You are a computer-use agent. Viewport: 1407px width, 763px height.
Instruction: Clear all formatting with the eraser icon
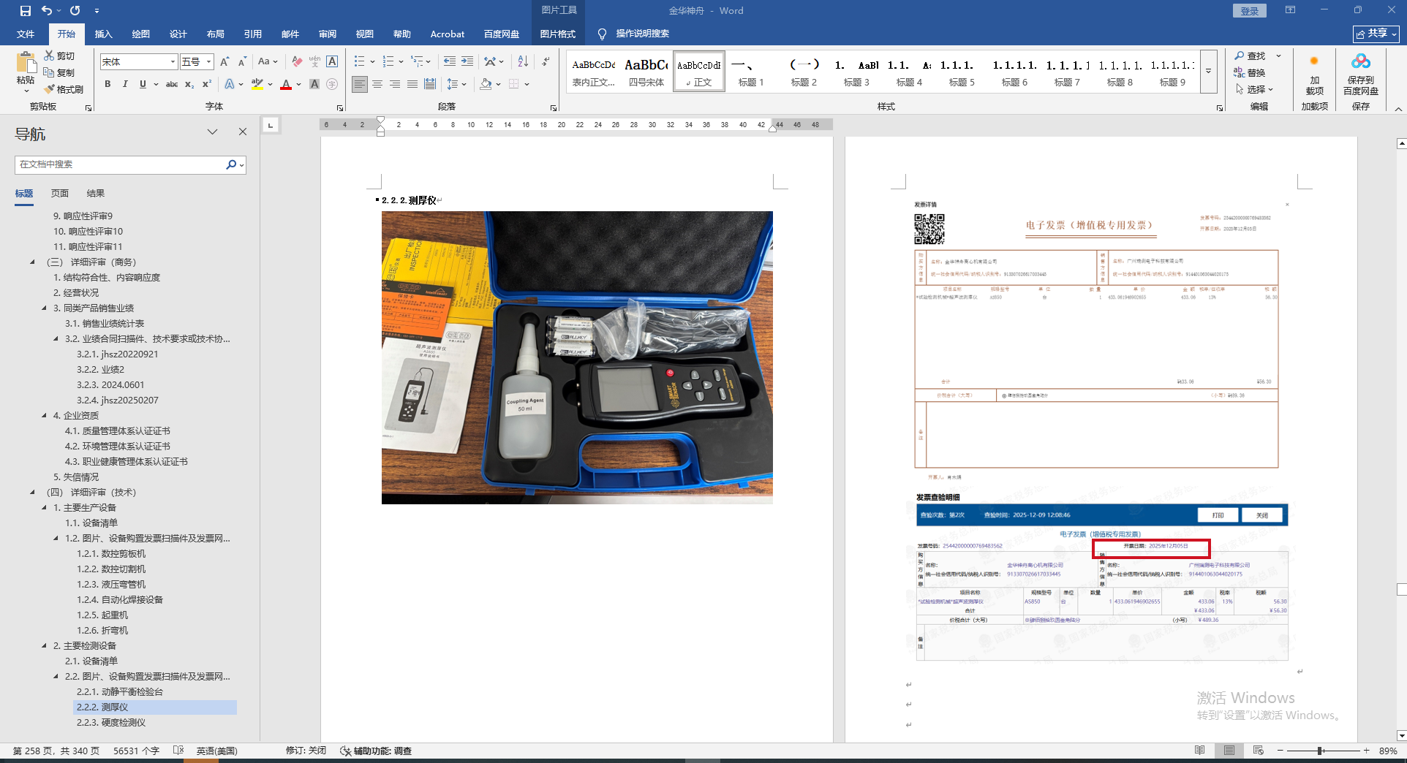[x=297, y=61]
